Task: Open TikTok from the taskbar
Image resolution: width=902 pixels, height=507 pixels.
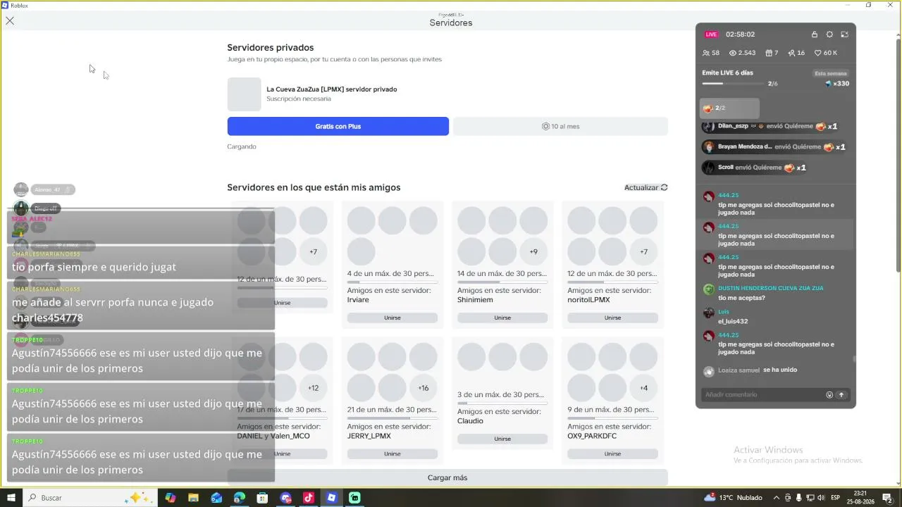Action: [308, 498]
